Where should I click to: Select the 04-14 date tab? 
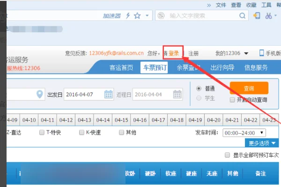pos(103,120)
